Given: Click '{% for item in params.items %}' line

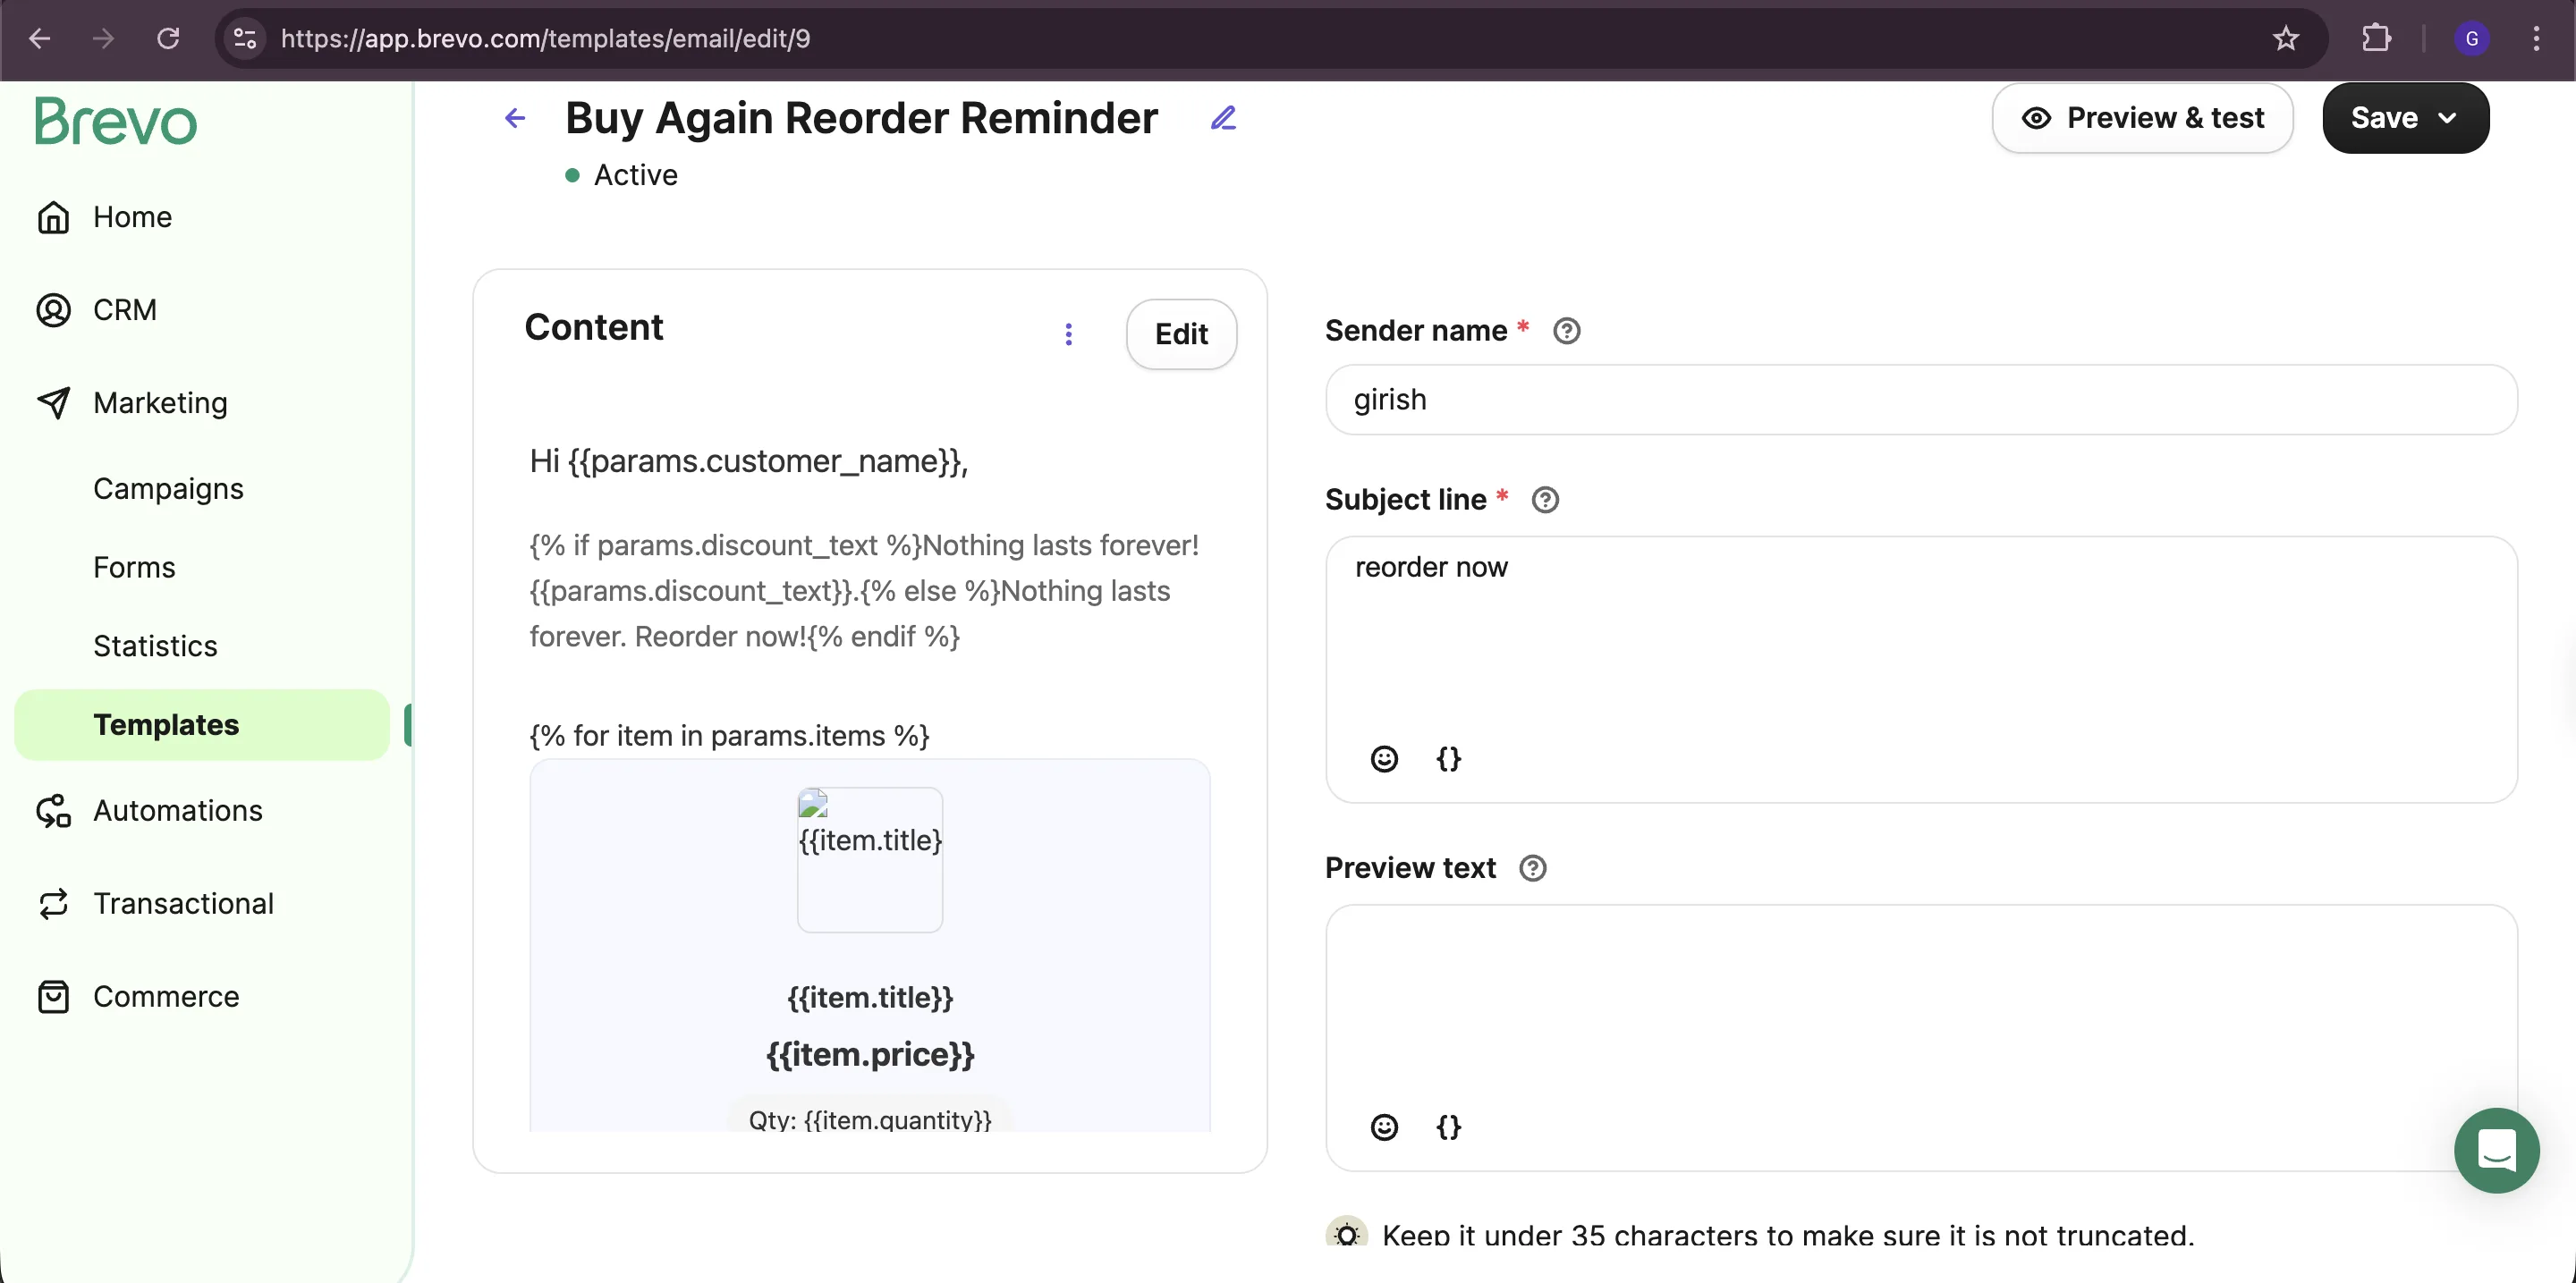Looking at the screenshot, I should tap(729, 736).
